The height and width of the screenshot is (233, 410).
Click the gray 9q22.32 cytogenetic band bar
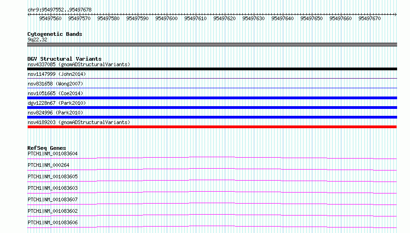(x=212, y=45)
